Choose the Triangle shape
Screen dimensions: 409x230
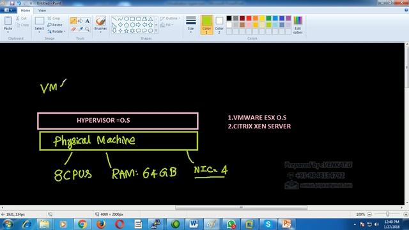pos(151,19)
